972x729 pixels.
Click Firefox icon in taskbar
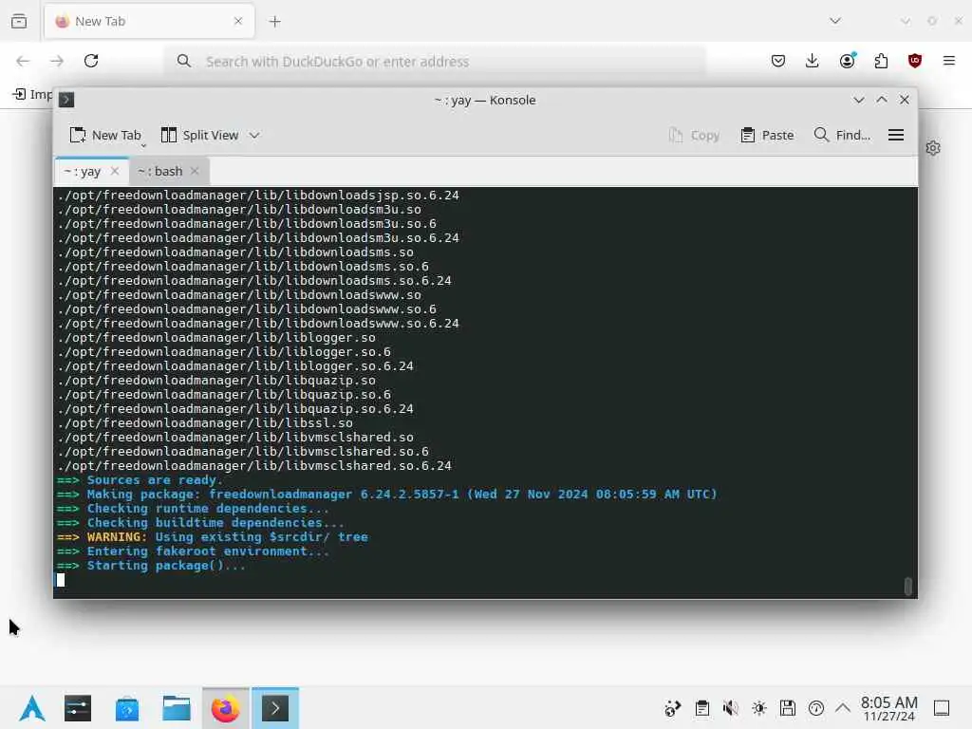[x=226, y=708]
